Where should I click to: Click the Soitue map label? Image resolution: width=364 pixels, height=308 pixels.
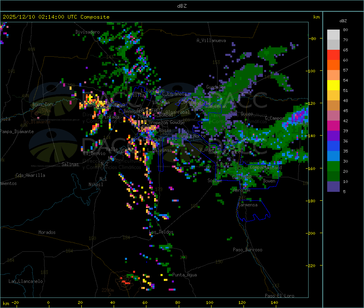[215, 181]
